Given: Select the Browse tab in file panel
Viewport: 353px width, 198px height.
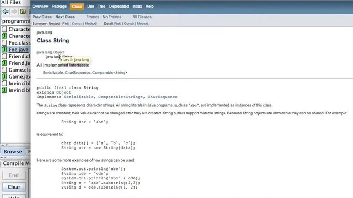Looking at the screenshot, I should (13, 152).
